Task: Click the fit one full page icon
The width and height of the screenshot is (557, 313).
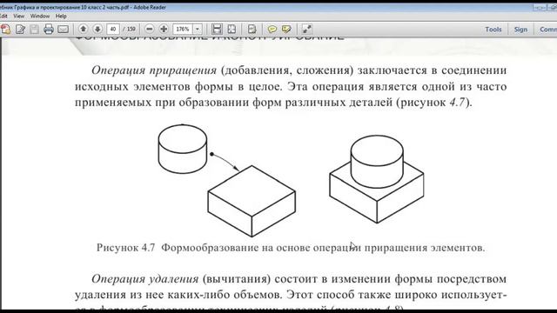Action: [232, 29]
